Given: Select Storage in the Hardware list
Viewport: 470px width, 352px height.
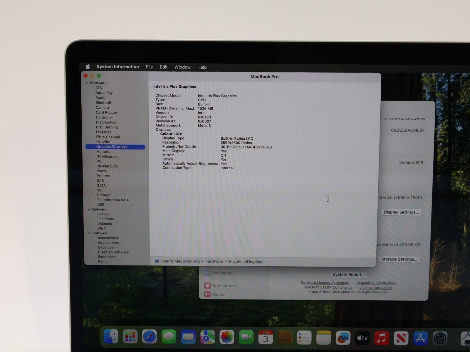Looking at the screenshot, I should point(104,195).
